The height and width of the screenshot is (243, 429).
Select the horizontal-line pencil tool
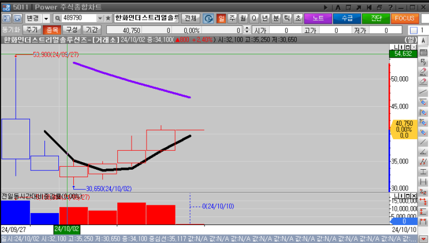pyautogui.click(x=423, y=102)
